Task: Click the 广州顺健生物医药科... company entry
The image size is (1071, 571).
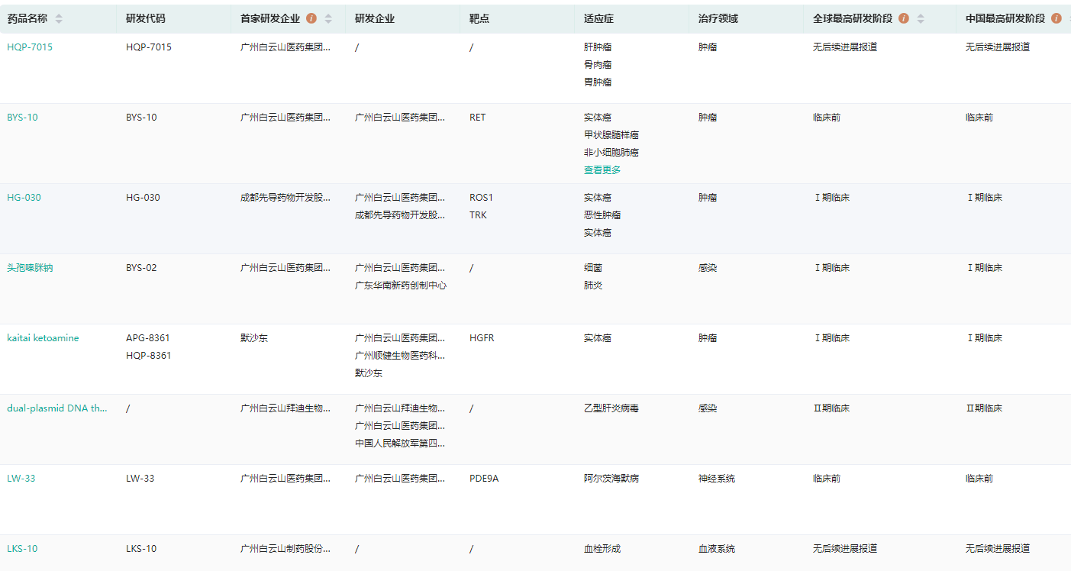Action: point(400,356)
